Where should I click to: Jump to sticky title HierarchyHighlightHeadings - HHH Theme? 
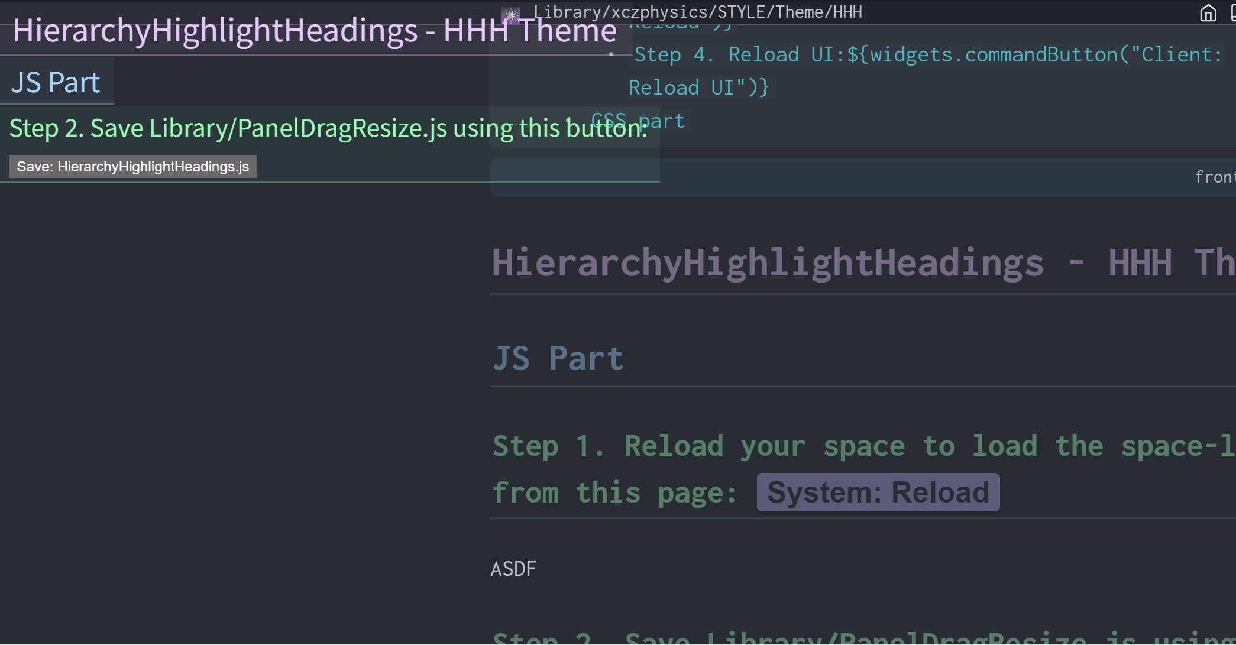[x=314, y=31]
